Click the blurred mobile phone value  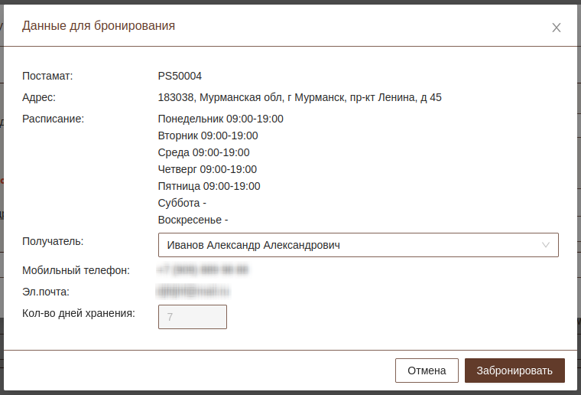(203, 269)
